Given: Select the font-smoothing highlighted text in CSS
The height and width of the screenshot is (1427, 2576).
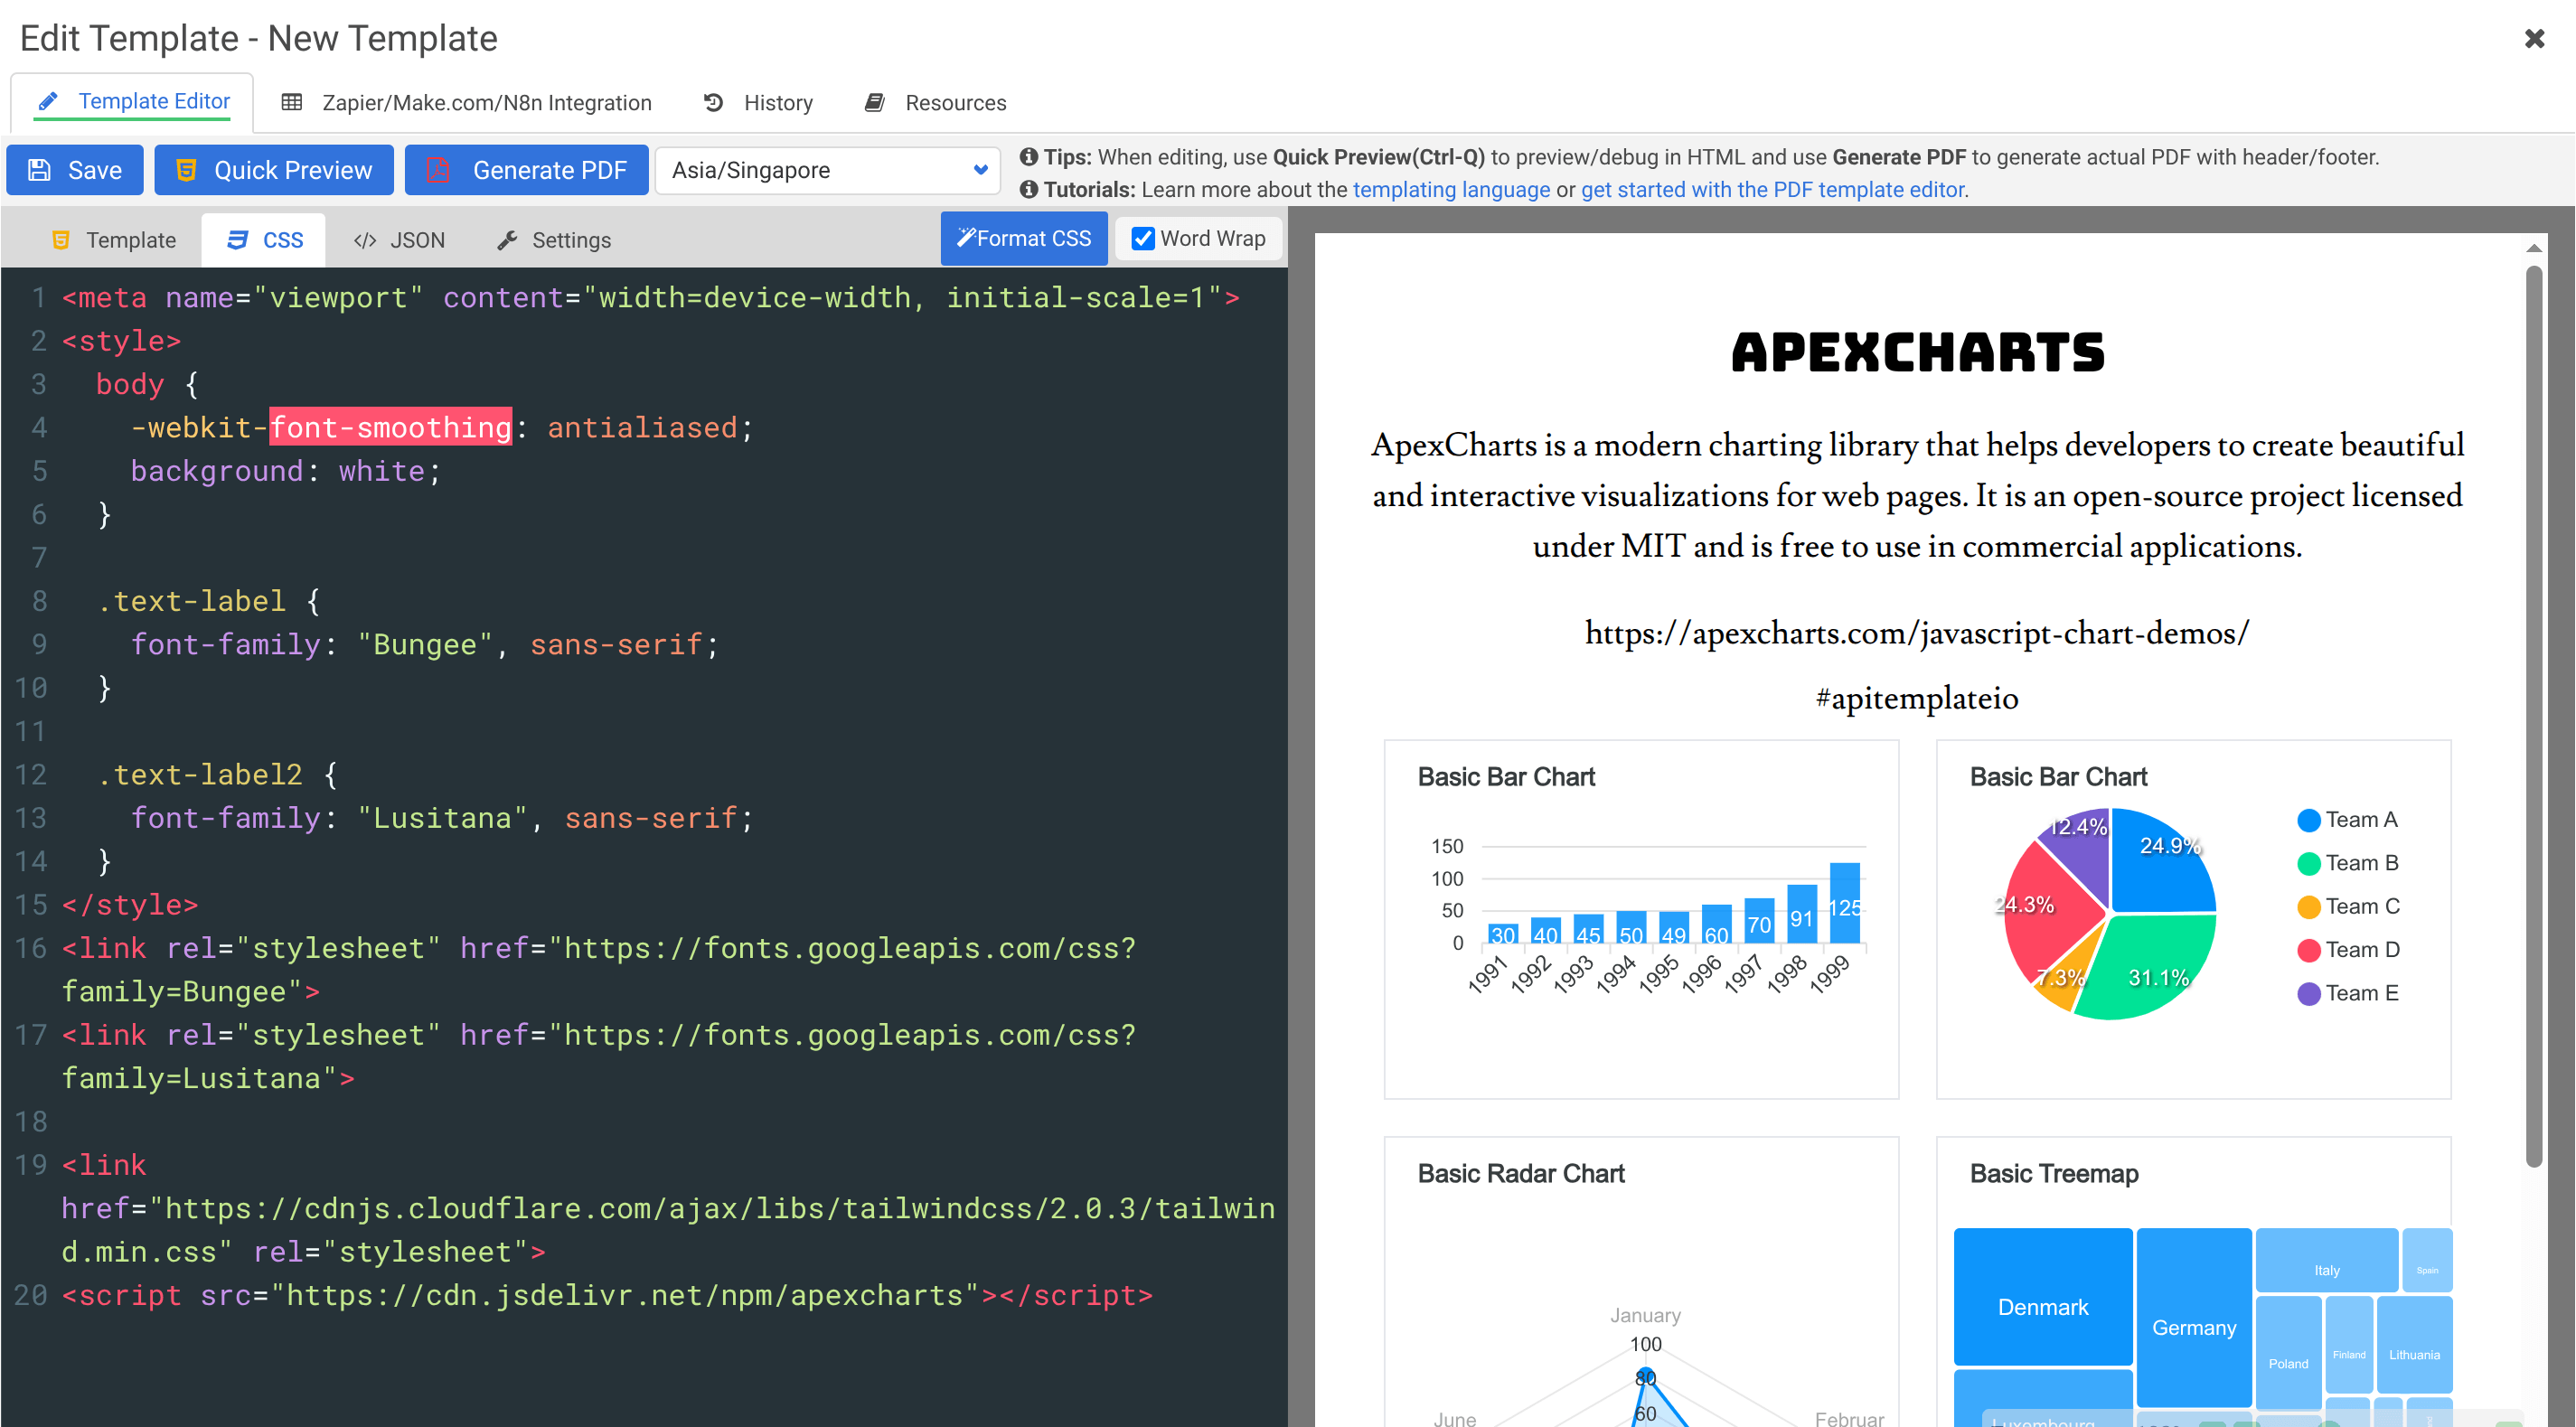Looking at the screenshot, I should coord(391,427).
